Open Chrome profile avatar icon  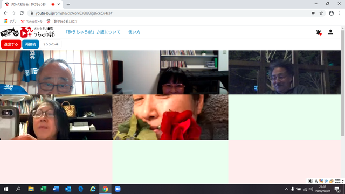[x=331, y=13]
